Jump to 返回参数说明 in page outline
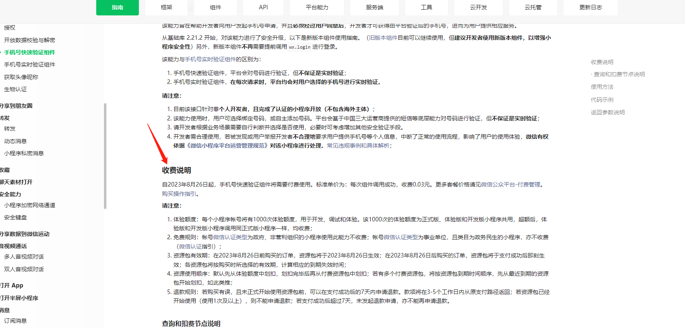This screenshot has height=328, width=685. pos(608,112)
